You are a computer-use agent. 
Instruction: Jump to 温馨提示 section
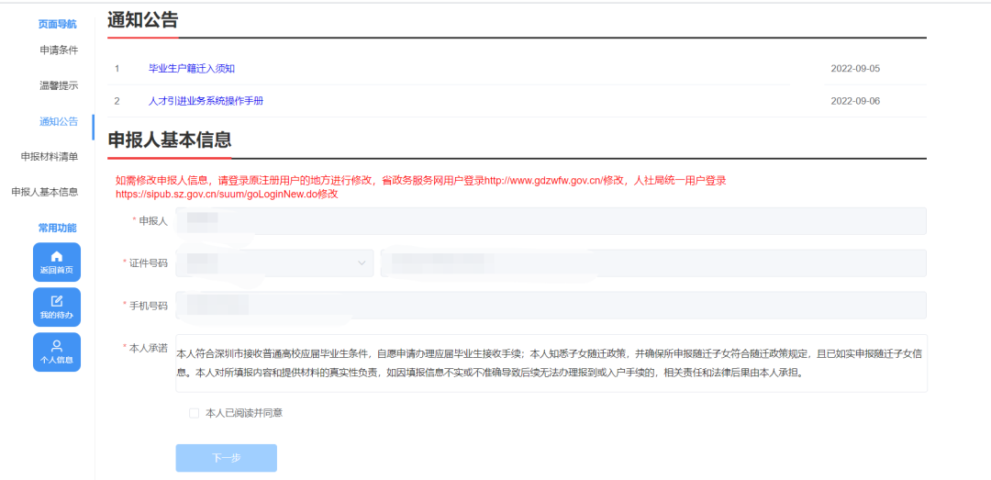[x=59, y=85]
